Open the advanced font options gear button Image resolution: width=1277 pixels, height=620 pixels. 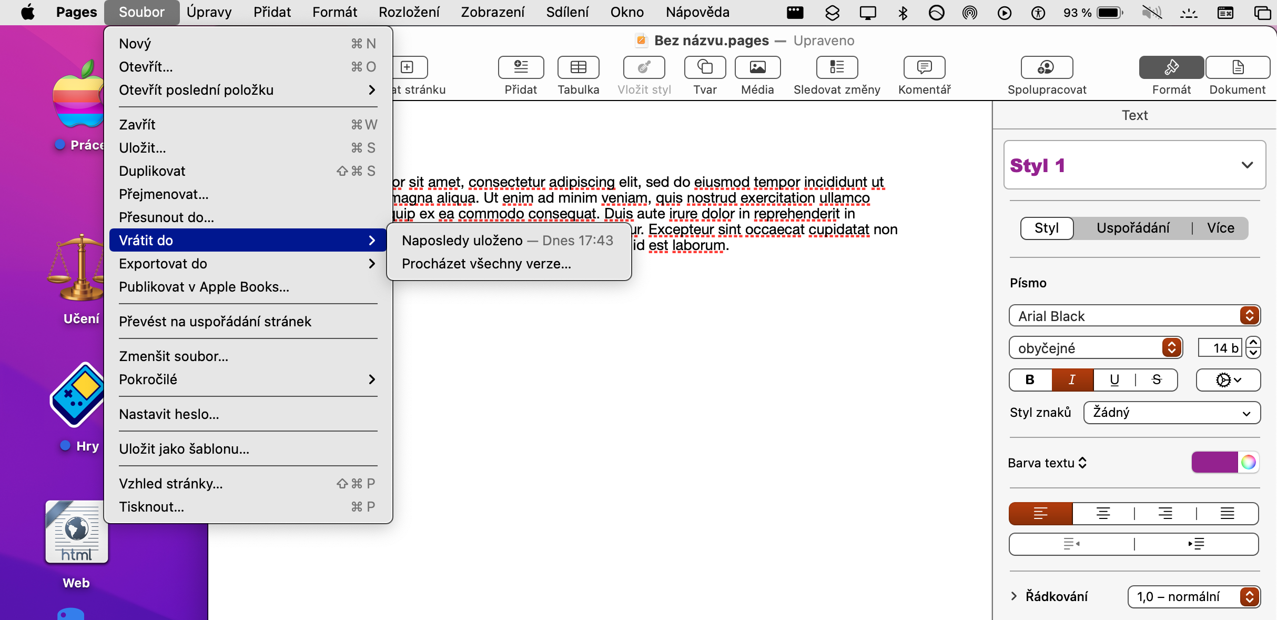pyautogui.click(x=1228, y=380)
